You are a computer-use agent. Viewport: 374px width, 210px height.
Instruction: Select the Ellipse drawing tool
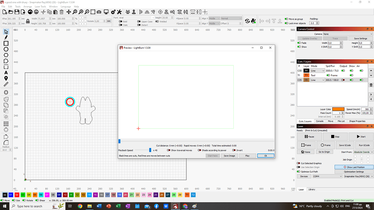pyautogui.click(x=5, y=49)
